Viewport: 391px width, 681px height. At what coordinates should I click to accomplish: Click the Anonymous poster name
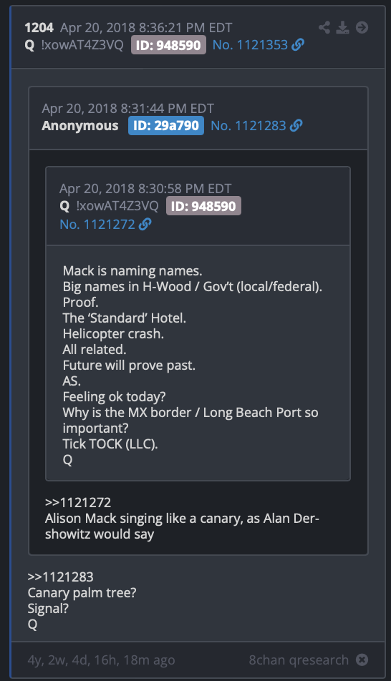click(x=80, y=125)
